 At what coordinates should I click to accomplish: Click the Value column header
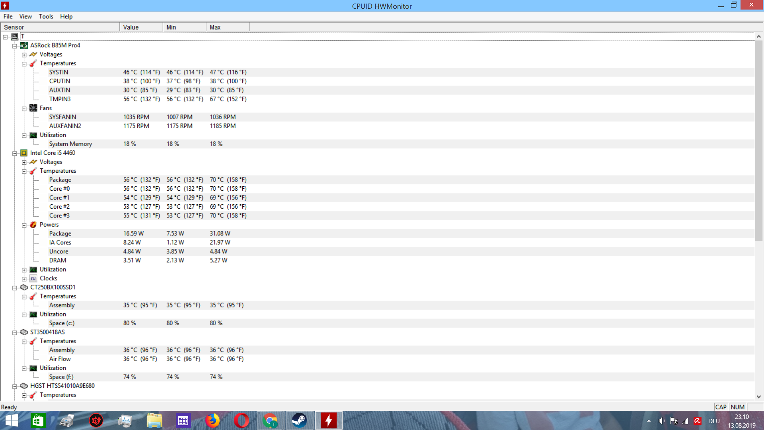click(141, 27)
